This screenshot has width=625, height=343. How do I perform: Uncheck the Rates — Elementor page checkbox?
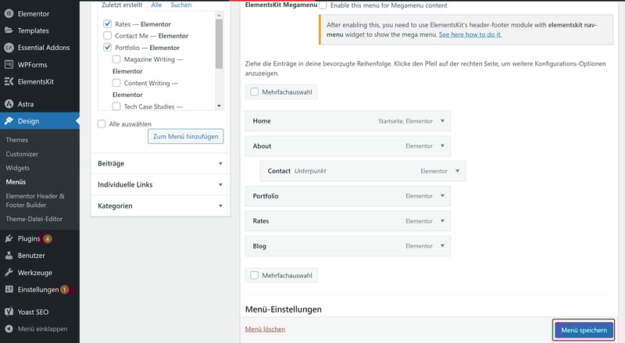click(107, 24)
